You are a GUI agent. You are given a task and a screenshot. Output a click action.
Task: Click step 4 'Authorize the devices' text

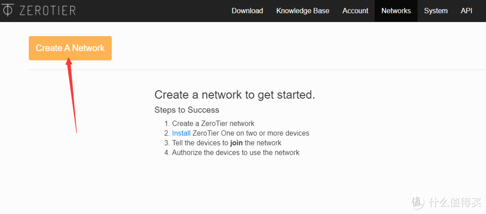pyautogui.click(x=235, y=153)
